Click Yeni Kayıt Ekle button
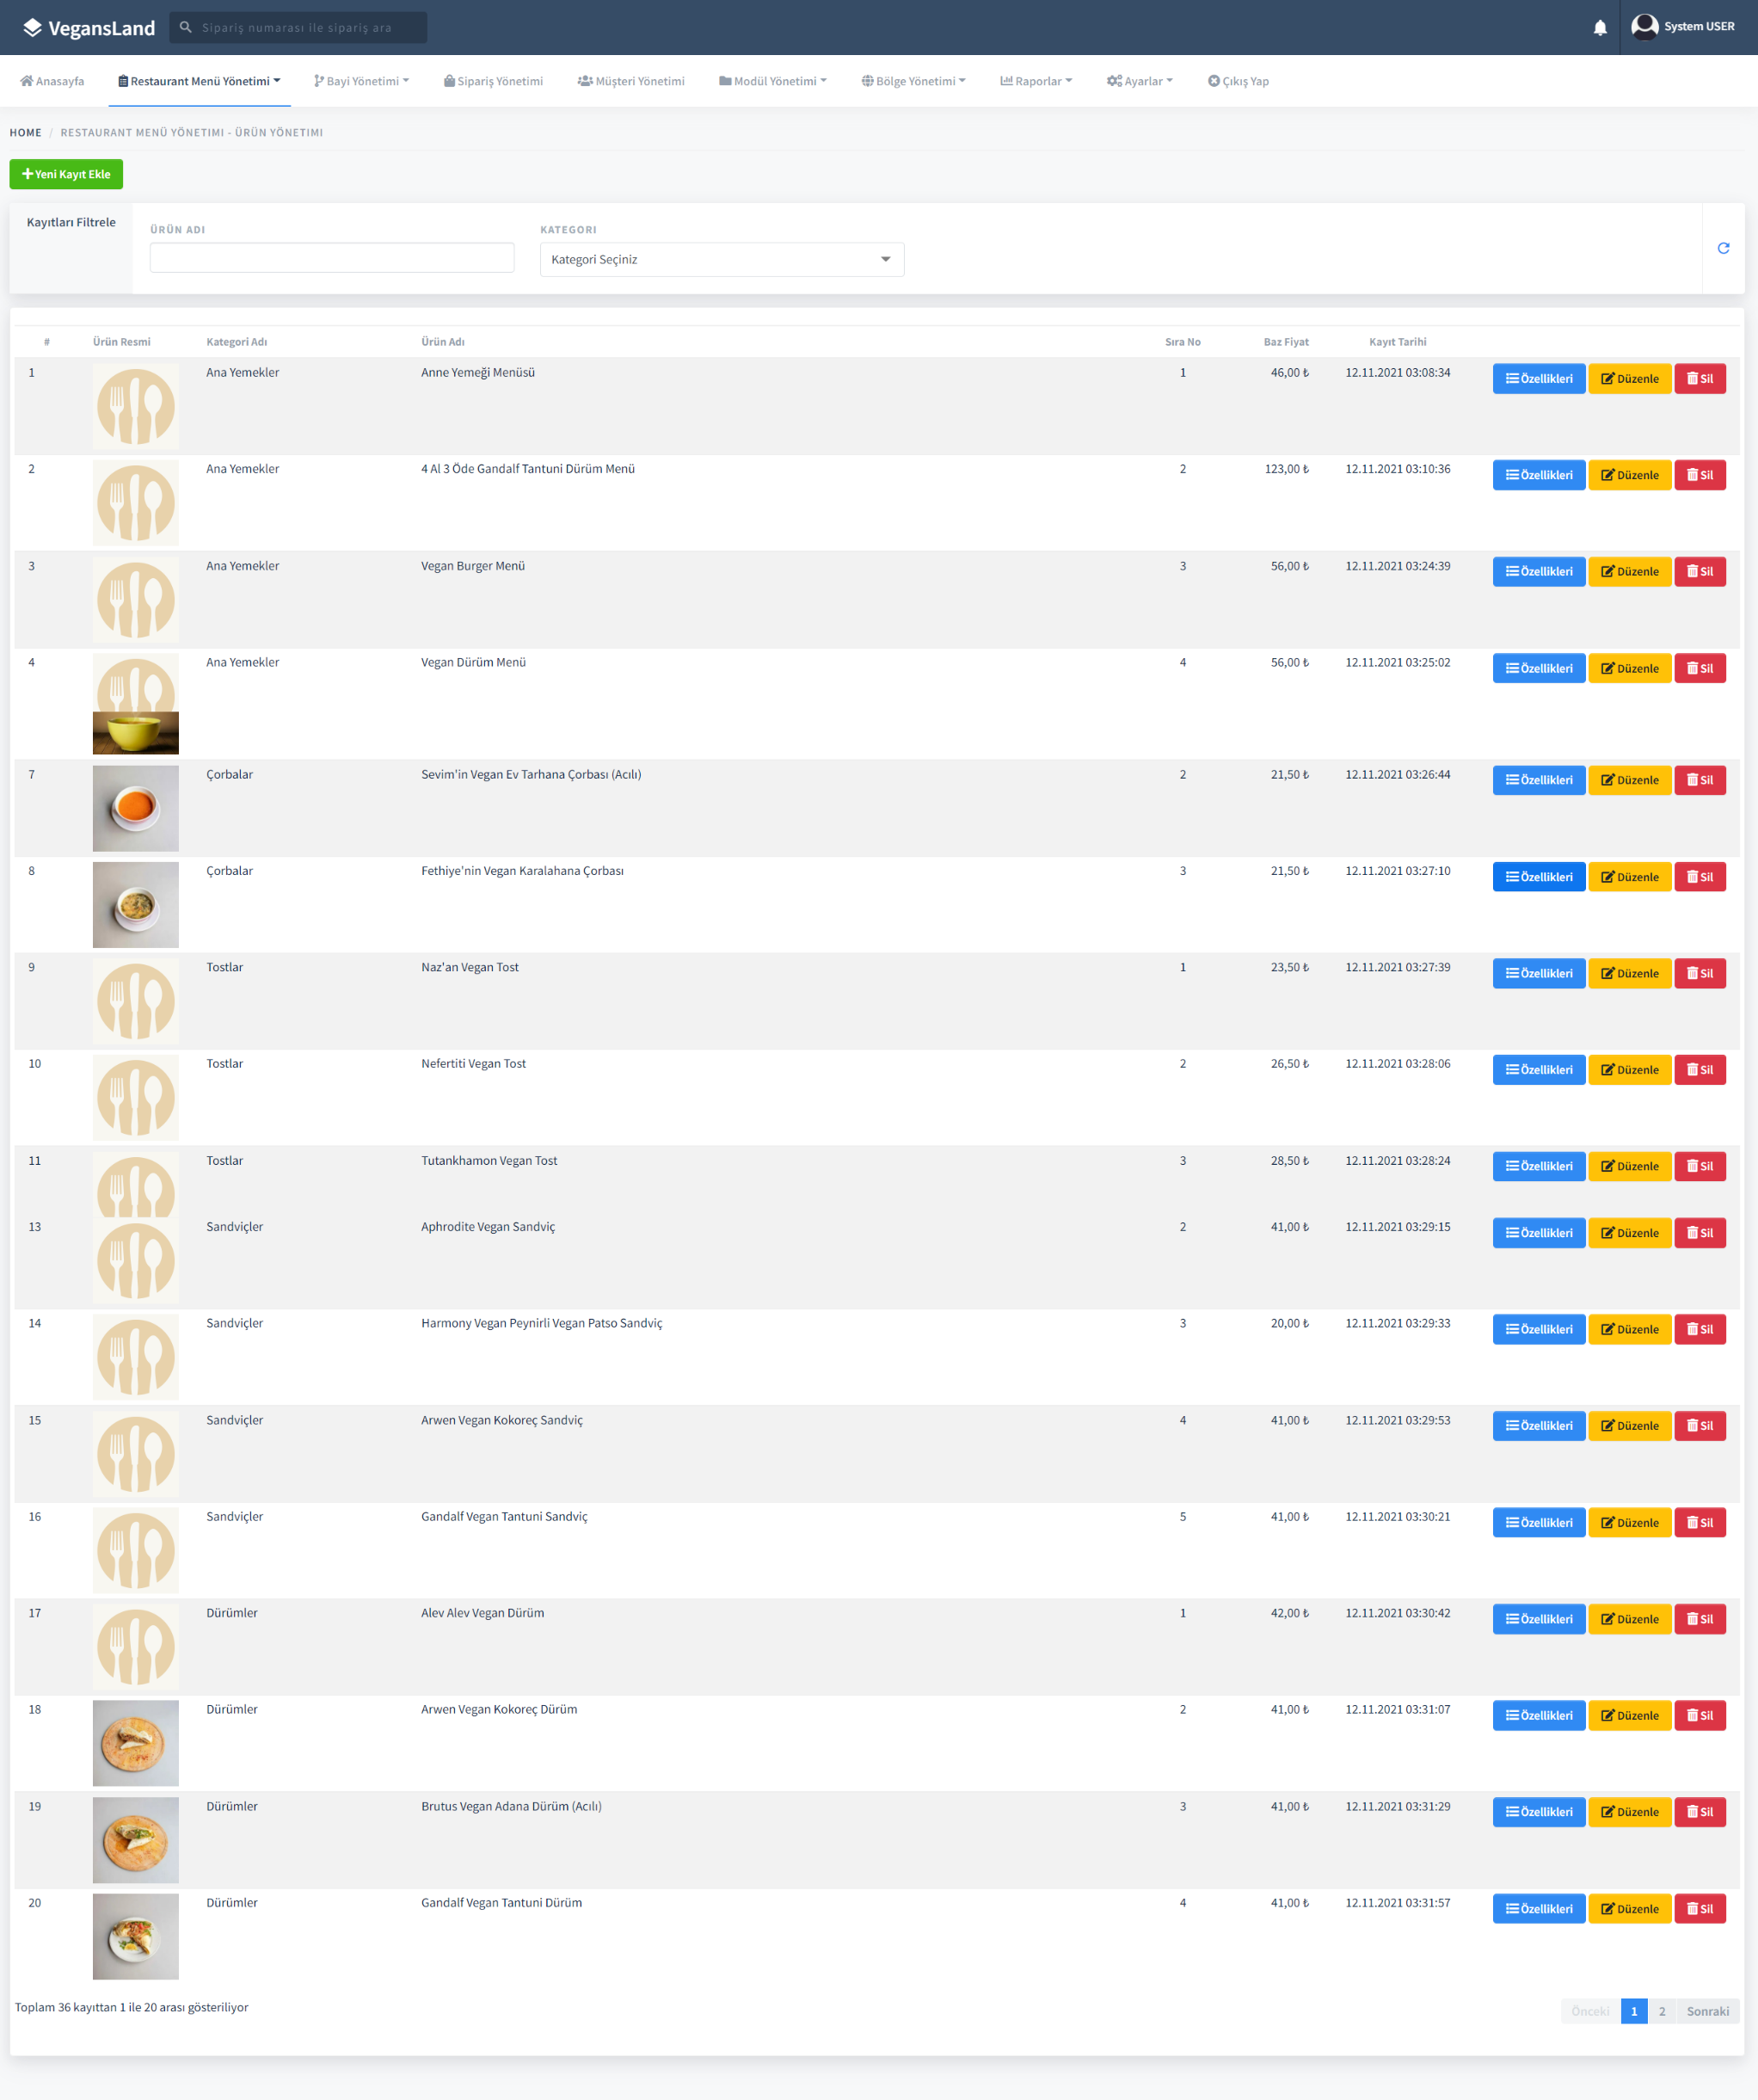Image resolution: width=1758 pixels, height=2100 pixels. click(x=66, y=174)
